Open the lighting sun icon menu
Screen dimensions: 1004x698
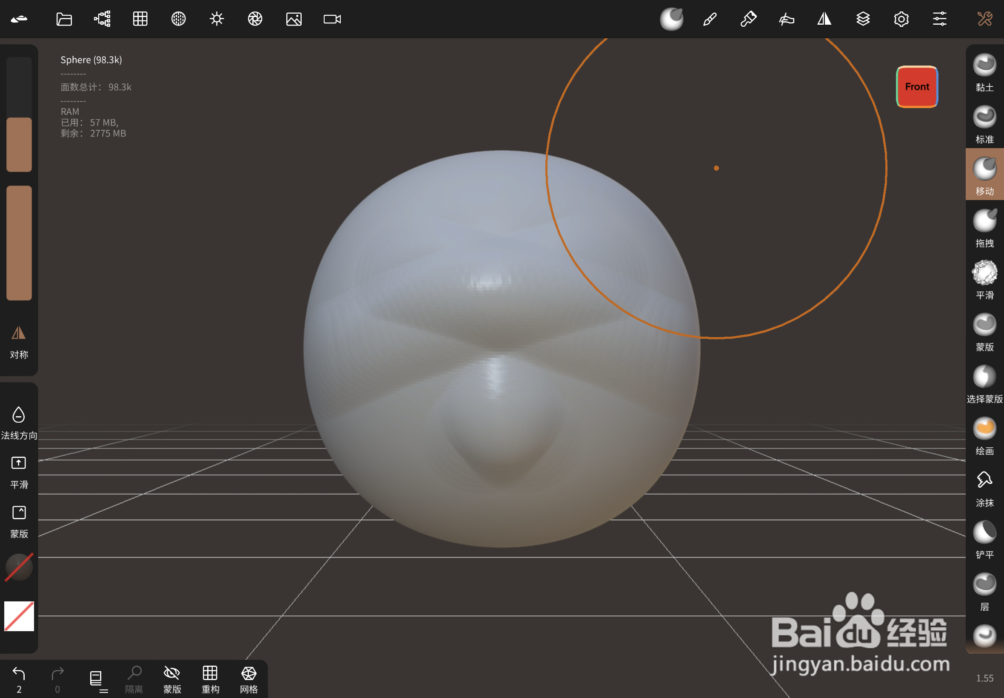(x=217, y=19)
